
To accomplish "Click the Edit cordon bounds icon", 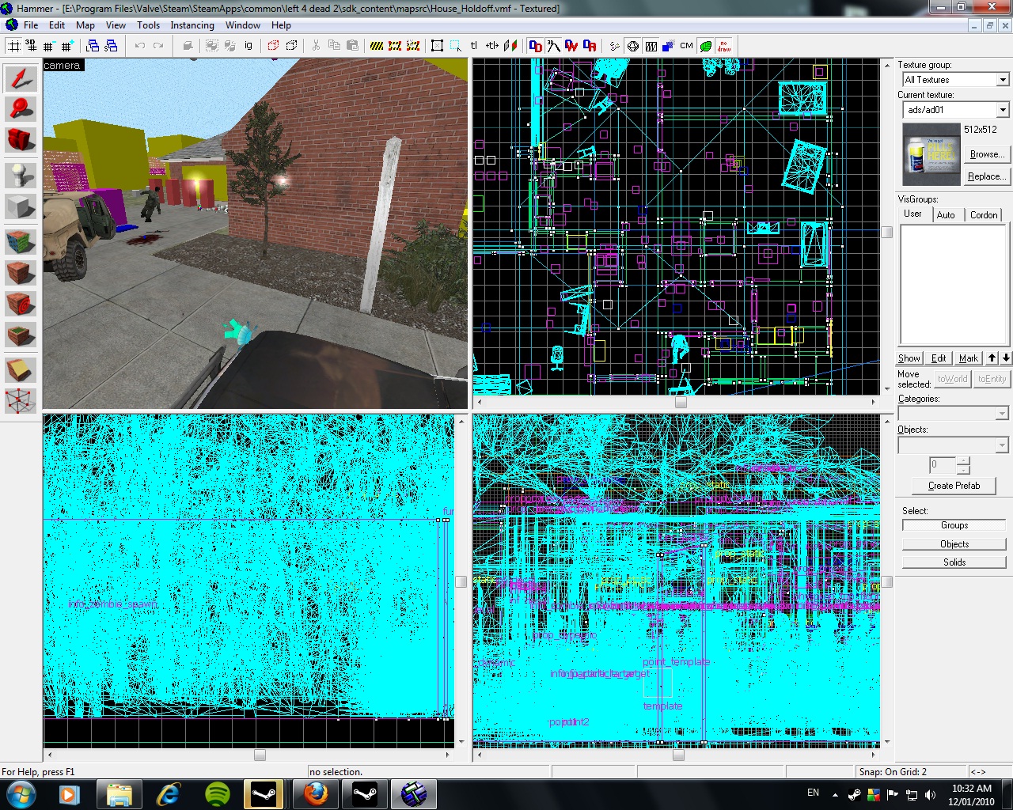I will (395, 46).
